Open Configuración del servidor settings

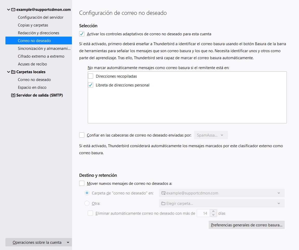[40, 17]
